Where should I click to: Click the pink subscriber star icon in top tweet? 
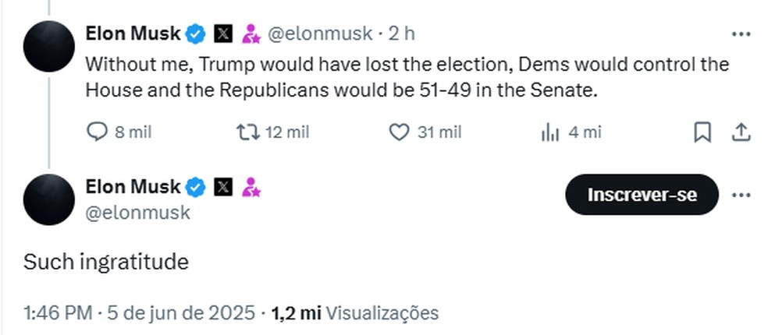[x=251, y=34]
